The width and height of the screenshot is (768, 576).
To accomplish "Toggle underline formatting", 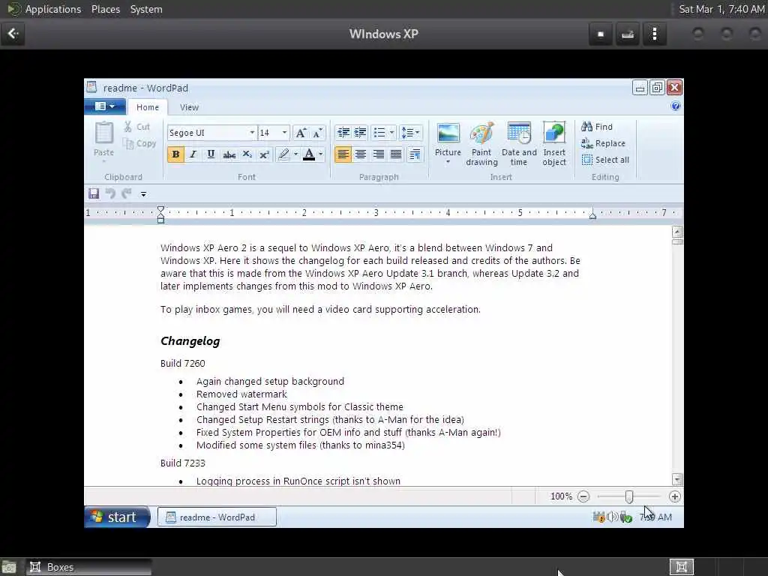I will pyautogui.click(x=211, y=154).
